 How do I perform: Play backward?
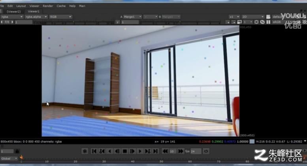[x=110, y=151]
